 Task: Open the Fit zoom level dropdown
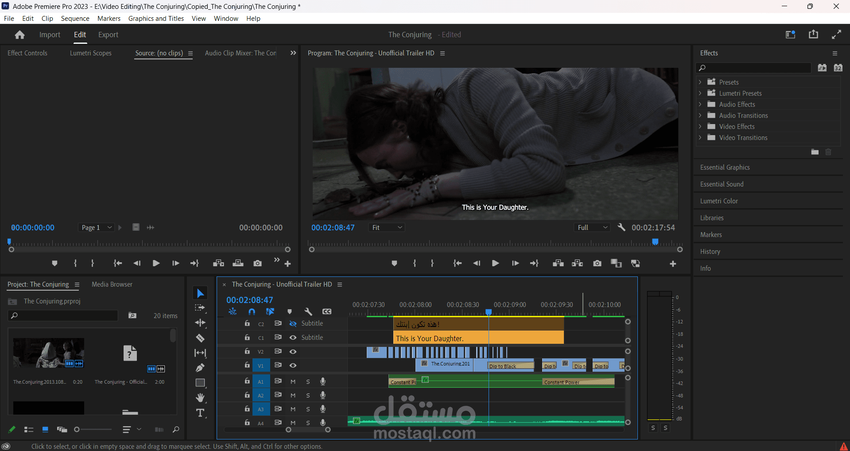(x=387, y=227)
